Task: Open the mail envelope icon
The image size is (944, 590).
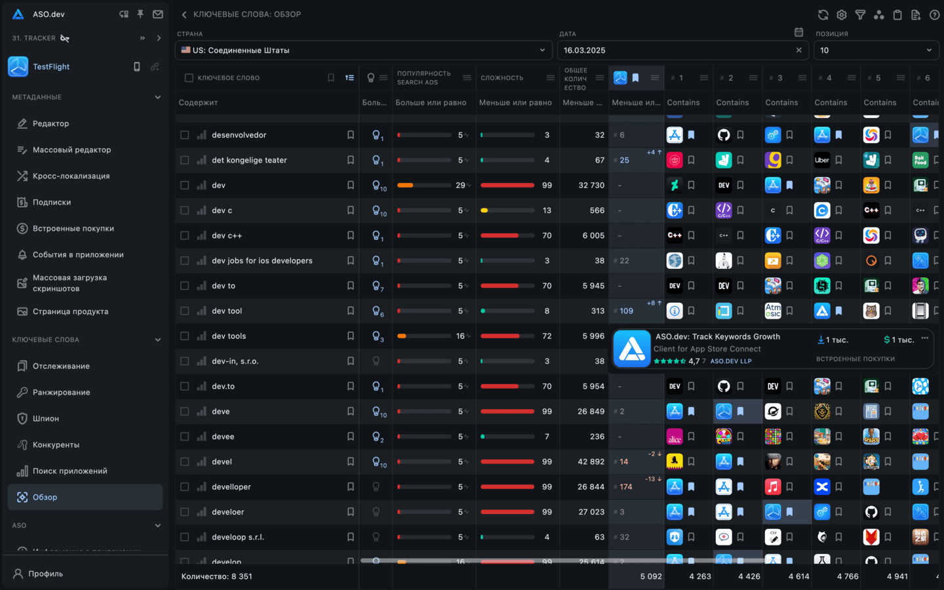Action: [158, 14]
